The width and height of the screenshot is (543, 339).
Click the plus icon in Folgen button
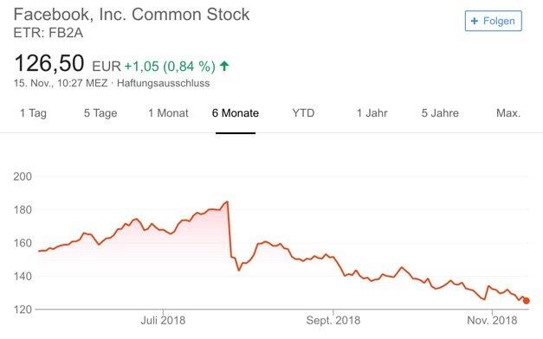point(475,21)
